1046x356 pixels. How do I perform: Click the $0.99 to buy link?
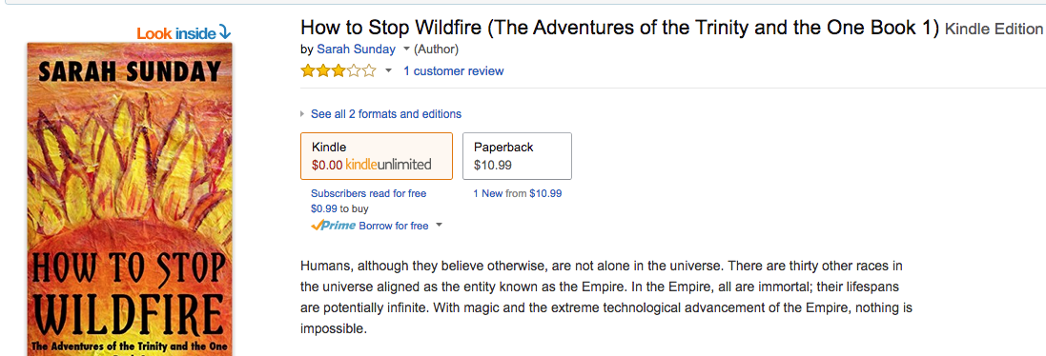click(x=339, y=209)
